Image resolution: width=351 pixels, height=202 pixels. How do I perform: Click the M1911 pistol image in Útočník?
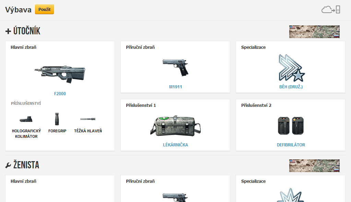click(176, 67)
